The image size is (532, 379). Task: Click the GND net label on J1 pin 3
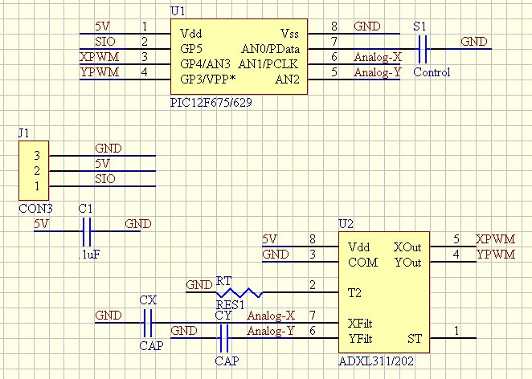(108, 149)
